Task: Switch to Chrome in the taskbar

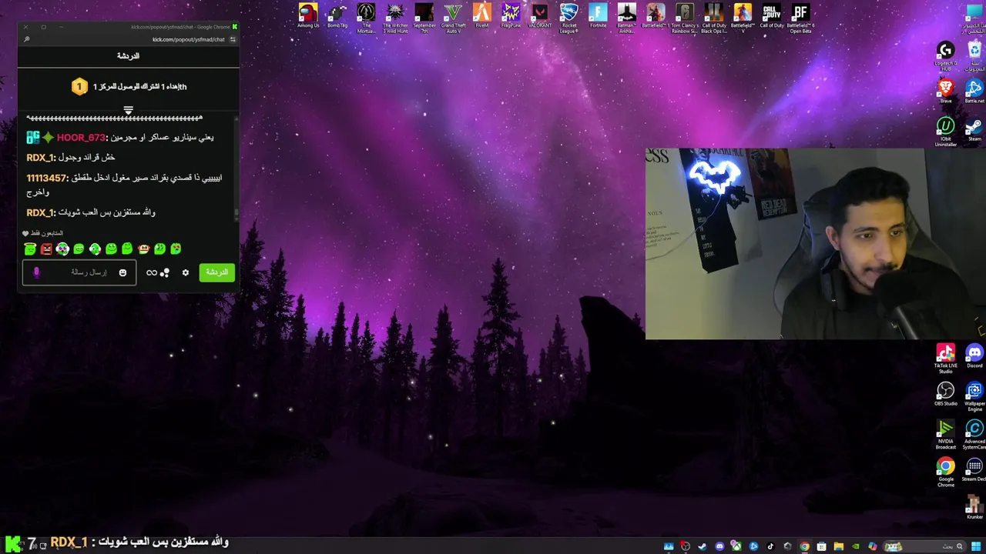Action: (x=804, y=546)
